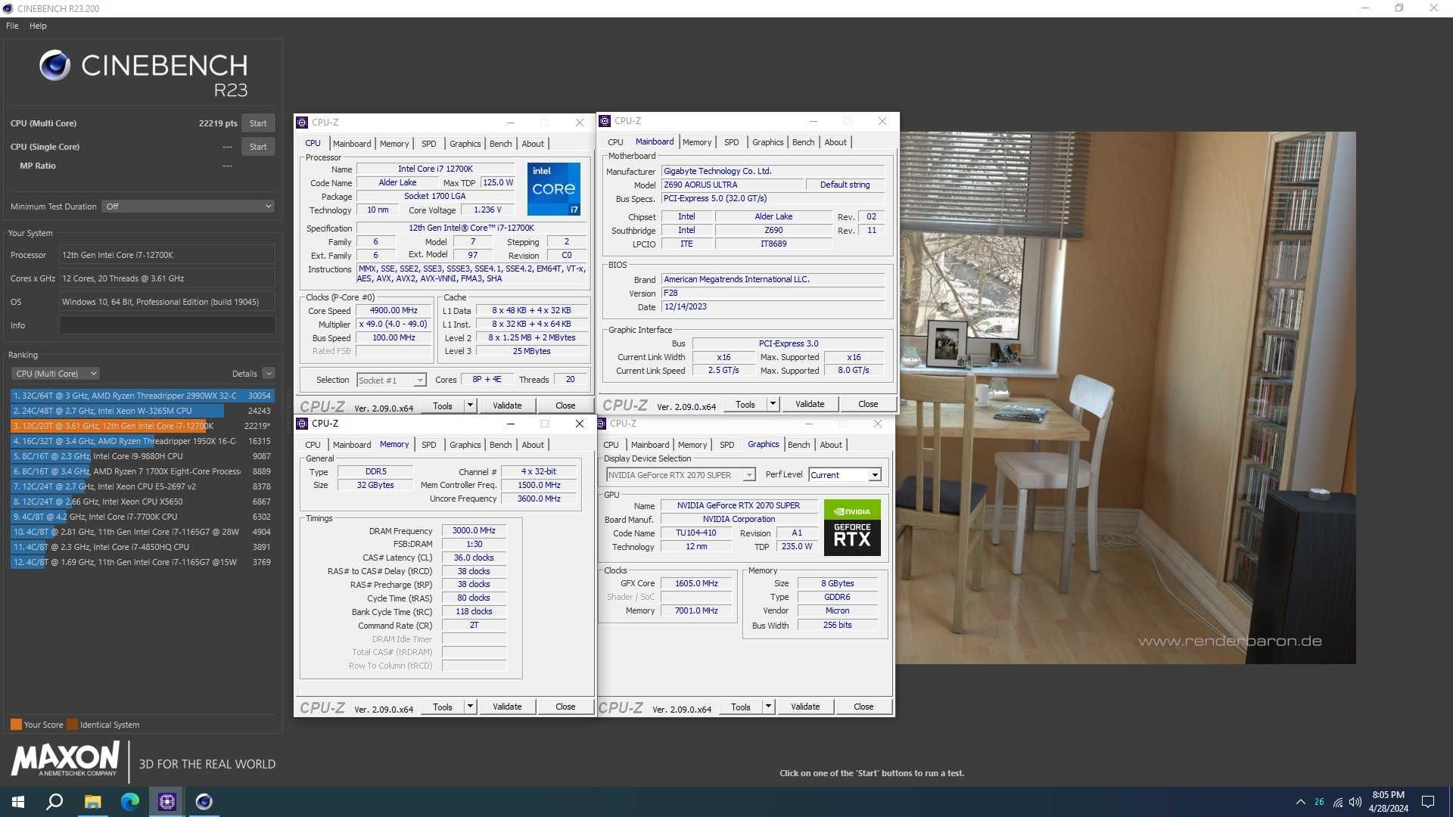Click CPU-Z icon in Memory window title bar
The height and width of the screenshot is (817, 1453).
[302, 424]
